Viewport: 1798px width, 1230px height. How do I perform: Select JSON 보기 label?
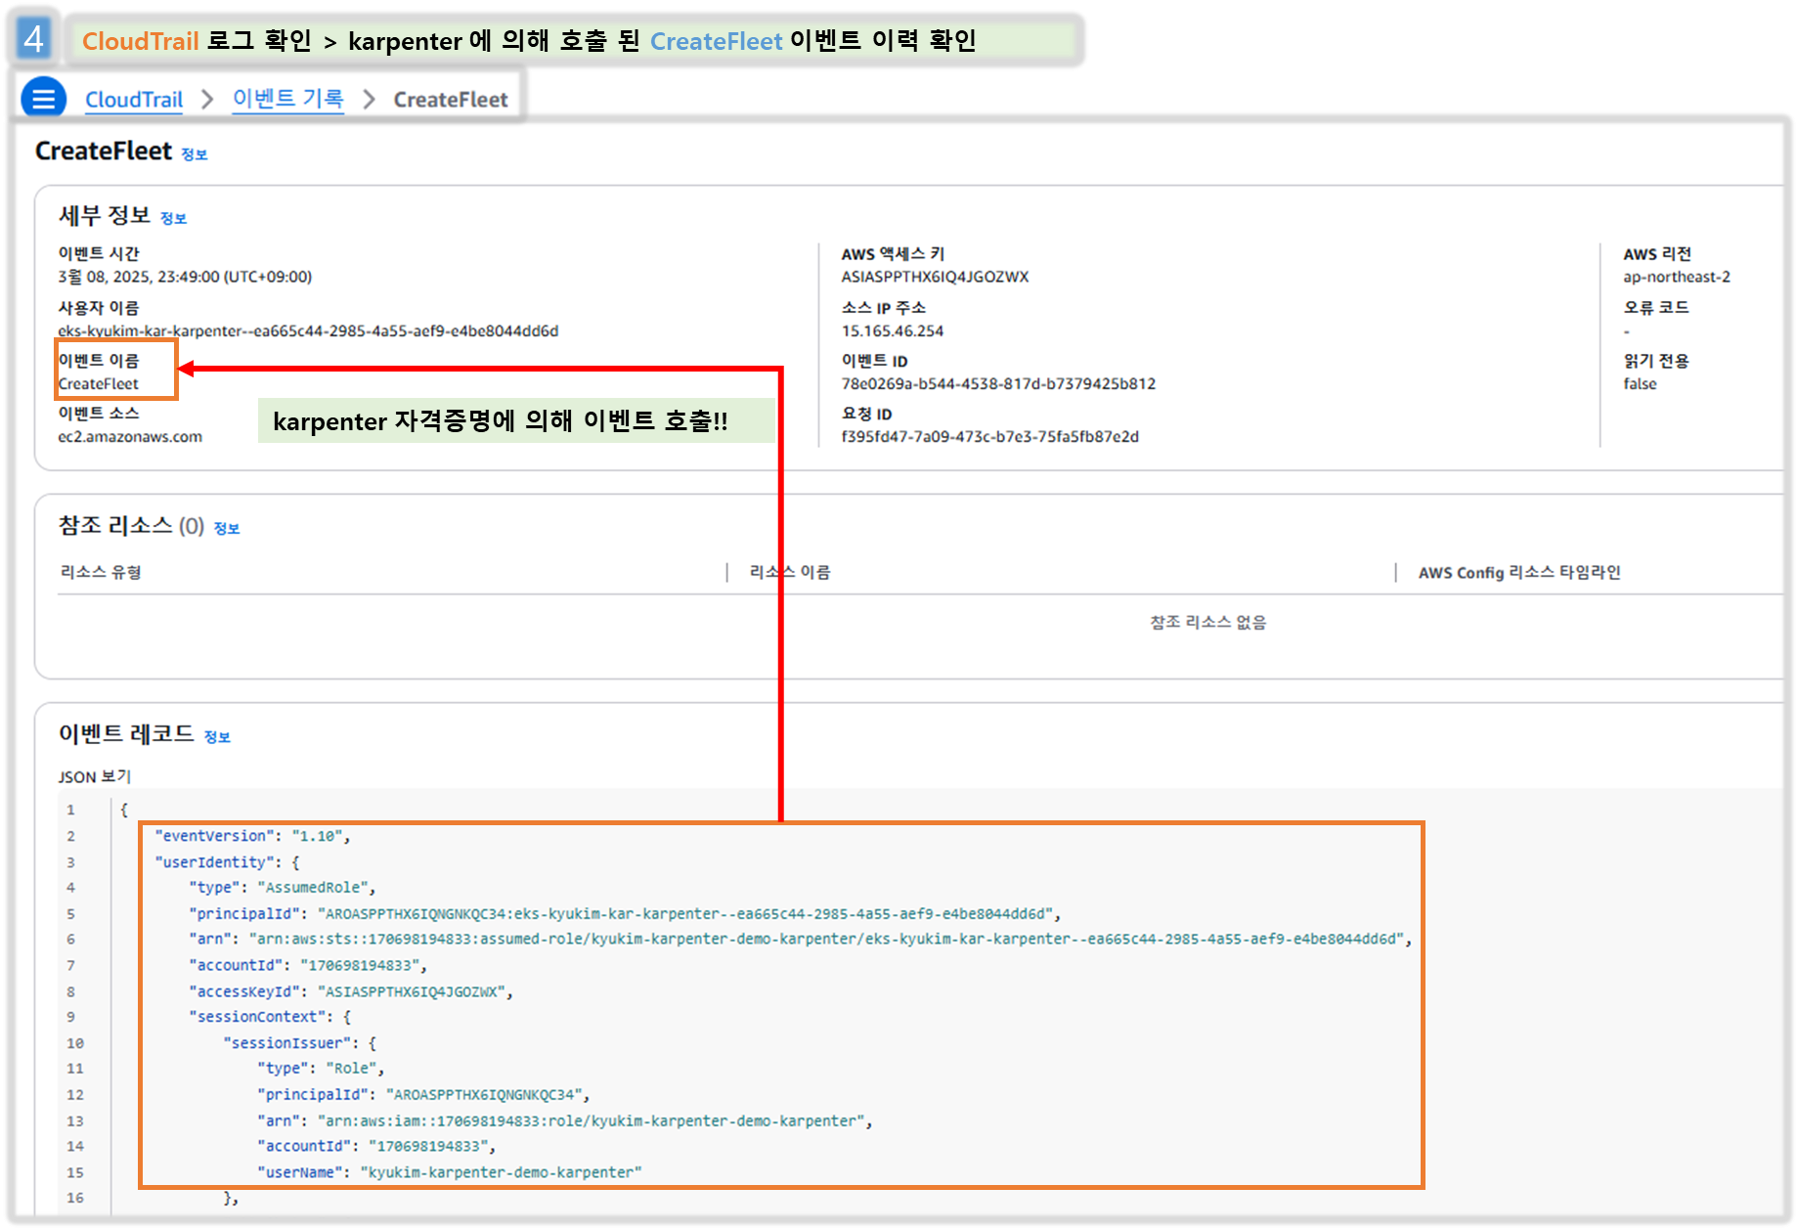tap(94, 776)
